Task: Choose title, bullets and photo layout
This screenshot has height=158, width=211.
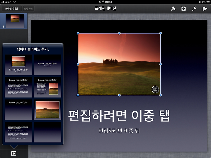Action: click(x=47, y=87)
